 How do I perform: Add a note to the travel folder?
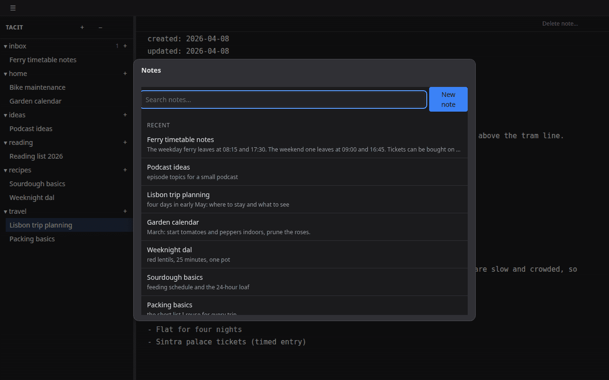click(x=125, y=211)
